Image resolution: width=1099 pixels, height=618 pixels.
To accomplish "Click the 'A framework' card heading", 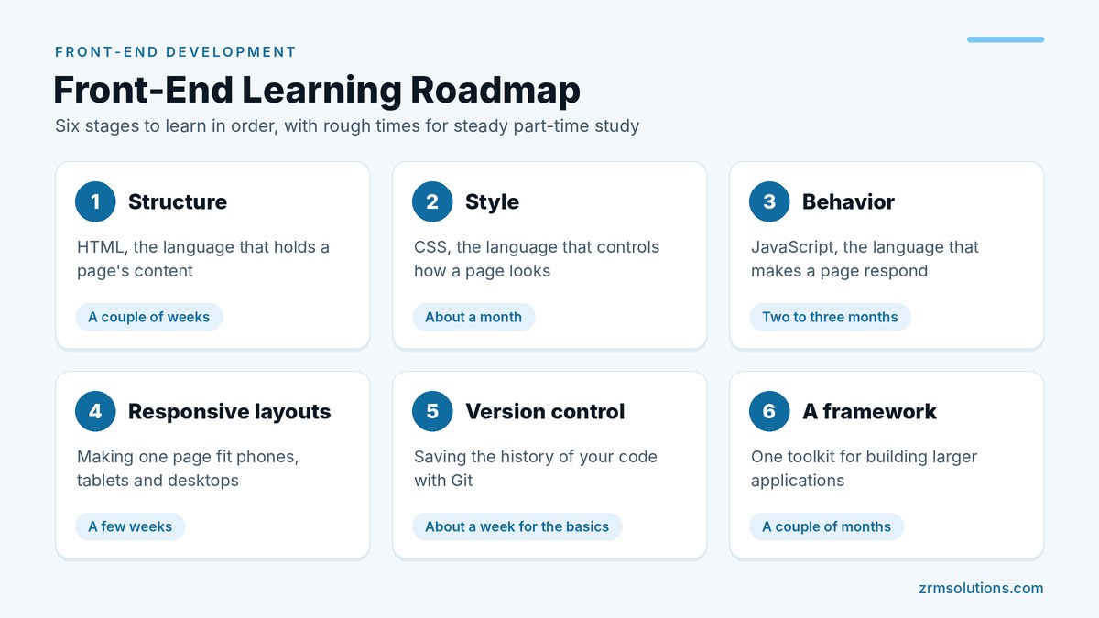I will pyautogui.click(x=869, y=411).
